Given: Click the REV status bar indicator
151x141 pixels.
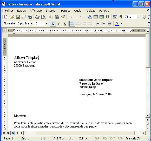Looking at the screenshot, I should pos(105,138).
